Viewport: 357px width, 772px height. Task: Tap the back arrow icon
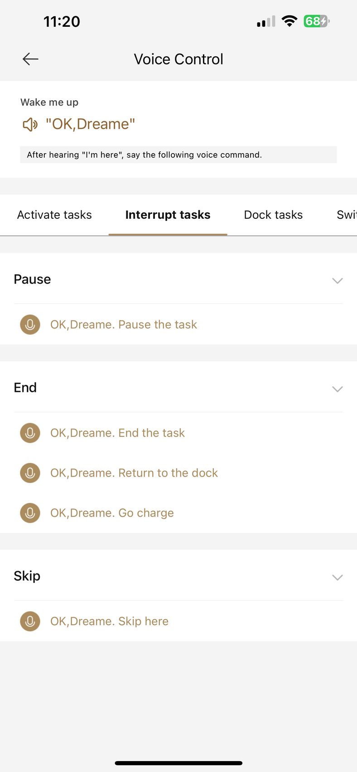(x=30, y=59)
